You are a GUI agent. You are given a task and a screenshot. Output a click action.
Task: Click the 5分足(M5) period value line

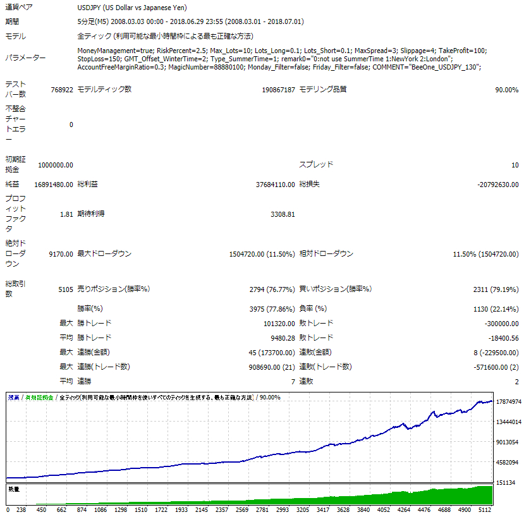pos(190,21)
